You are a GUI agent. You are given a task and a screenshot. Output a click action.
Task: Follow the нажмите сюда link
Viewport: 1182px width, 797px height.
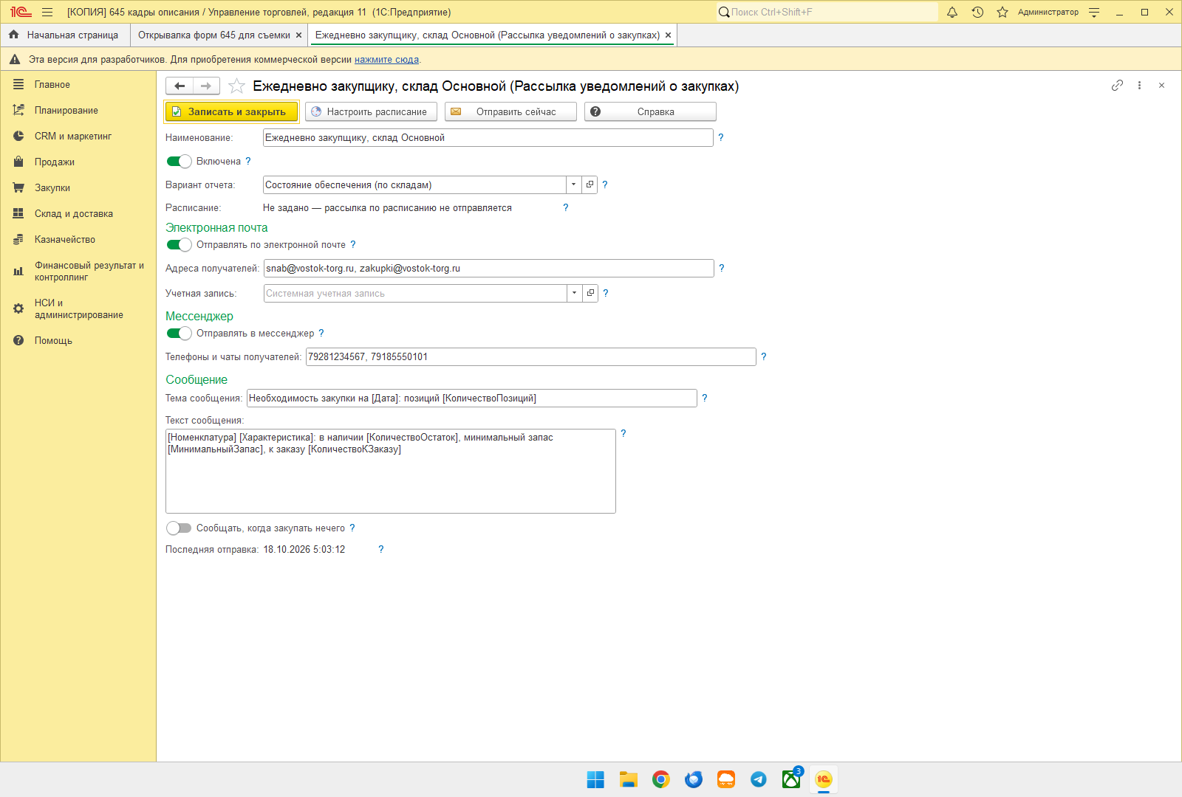(386, 60)
